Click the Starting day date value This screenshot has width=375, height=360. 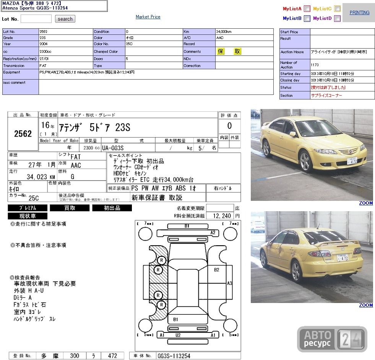point(333,74)
